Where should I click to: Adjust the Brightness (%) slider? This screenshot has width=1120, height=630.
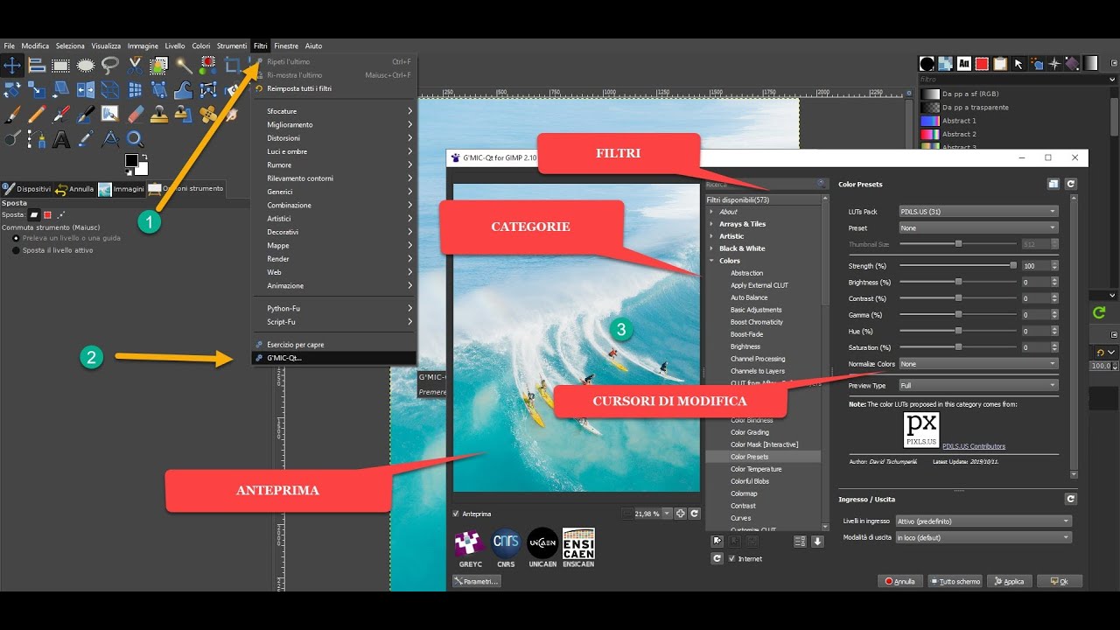coord(958,282)
